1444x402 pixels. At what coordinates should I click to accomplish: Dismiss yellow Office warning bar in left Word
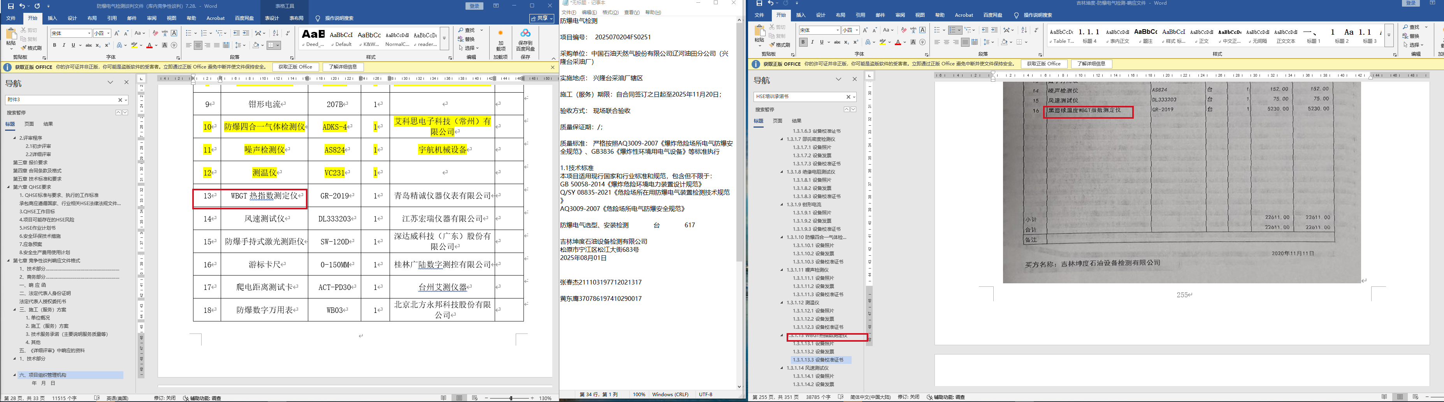pos(552,67)
